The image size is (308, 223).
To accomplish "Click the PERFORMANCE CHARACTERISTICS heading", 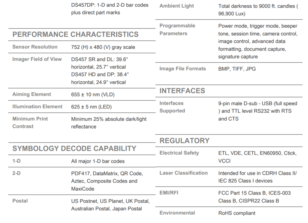I will tap(76, 34).
